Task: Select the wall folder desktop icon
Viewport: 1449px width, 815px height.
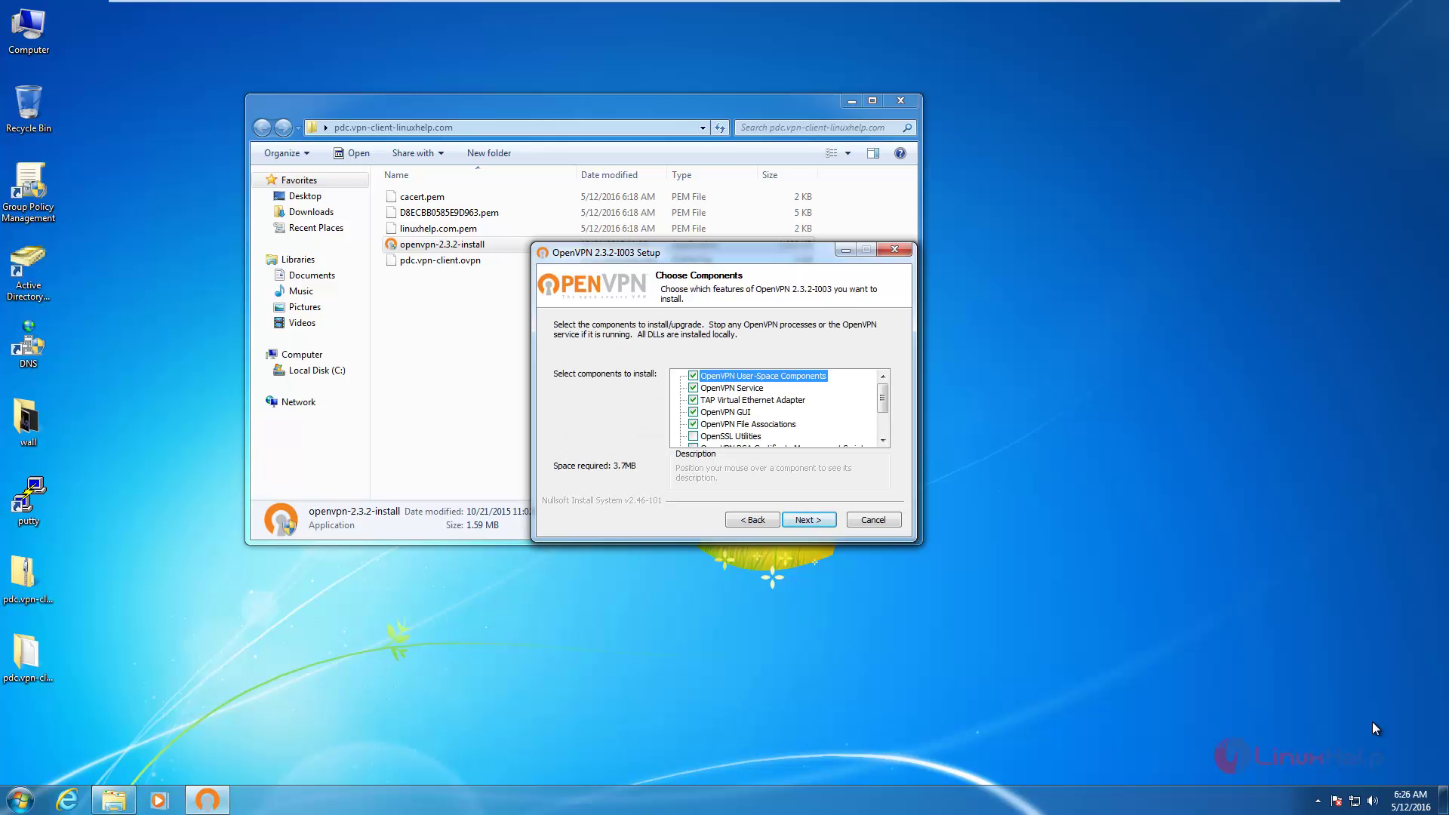Action: [x=29, y=423]
